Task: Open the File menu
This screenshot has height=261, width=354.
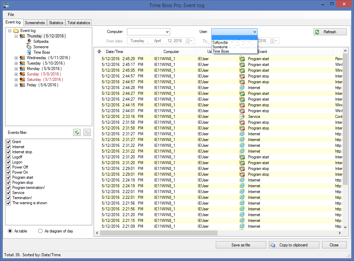Action: pos(11,14)
